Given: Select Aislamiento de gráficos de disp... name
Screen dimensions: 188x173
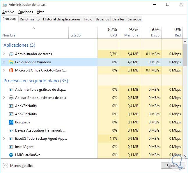Looking at the screenshot, I should [40, 90].
